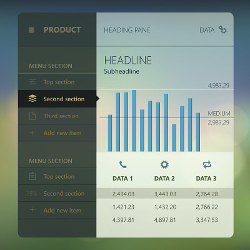250x250 pixels.
Task: Open the hamburger menu beside PRODUCT
Action: 31,30
